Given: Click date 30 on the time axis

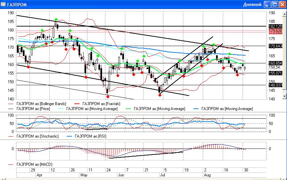Looking at the screenshot, I should point(246,170).
